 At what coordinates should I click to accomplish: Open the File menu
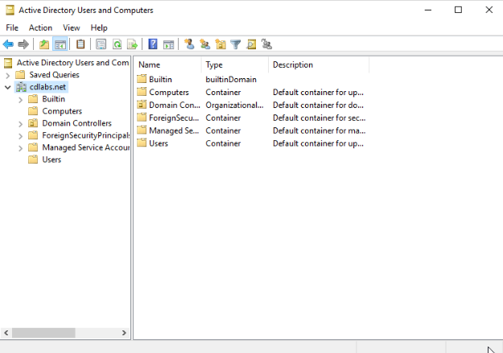pos(12,28)
